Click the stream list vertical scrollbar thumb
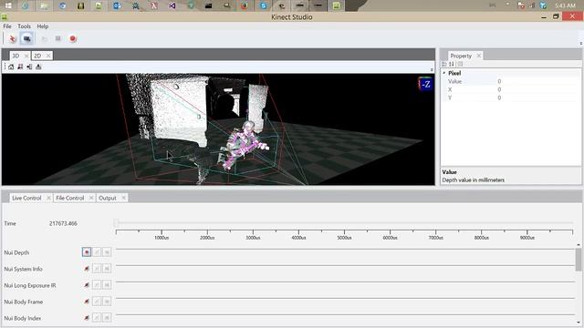This screenshot has height=328, width=584. [579, 260]
